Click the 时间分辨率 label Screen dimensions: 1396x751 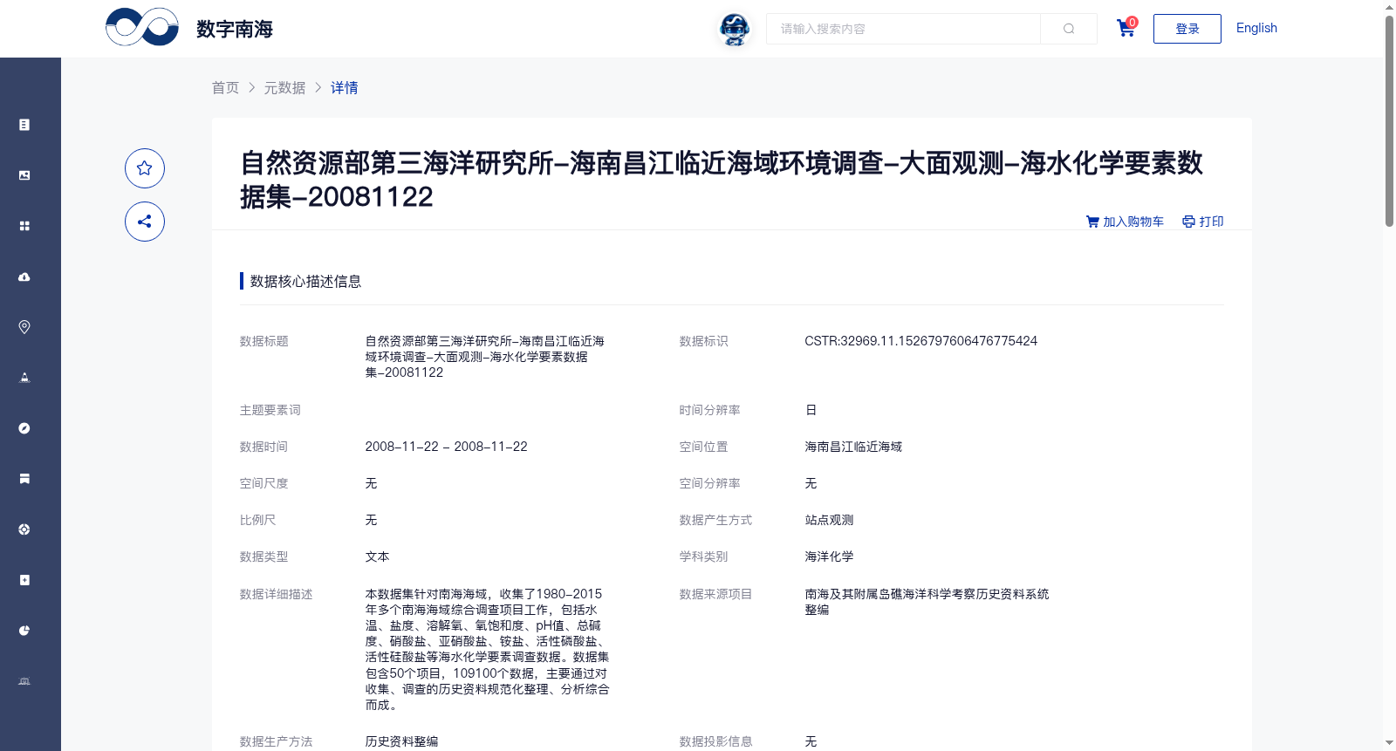(x=710, y=410)
